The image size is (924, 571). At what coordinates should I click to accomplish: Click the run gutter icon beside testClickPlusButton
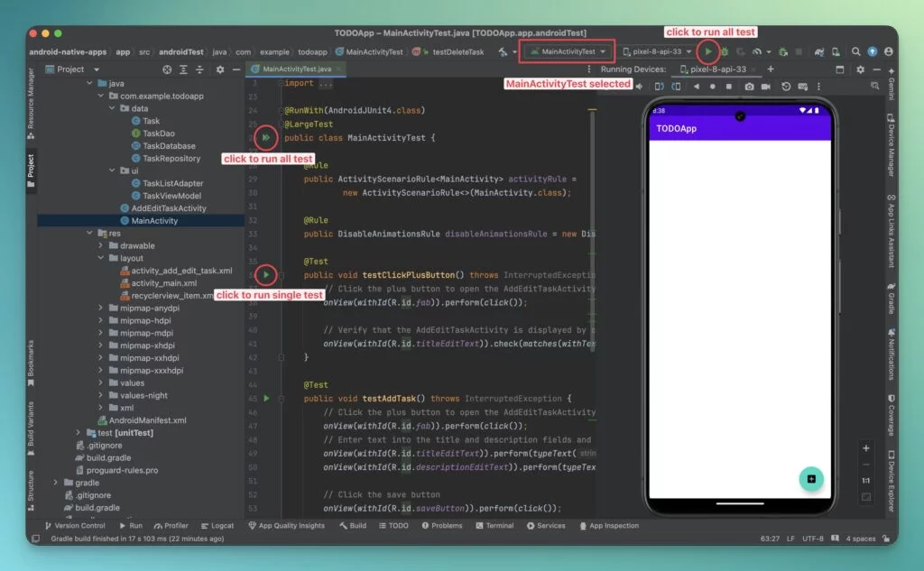click(265, 274)
